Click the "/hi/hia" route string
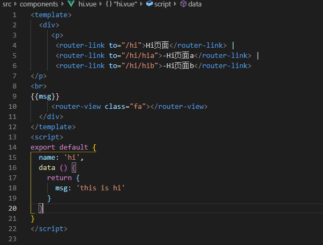Image resolution: width=323 pixels, height=245 pixels. point(140,55)
